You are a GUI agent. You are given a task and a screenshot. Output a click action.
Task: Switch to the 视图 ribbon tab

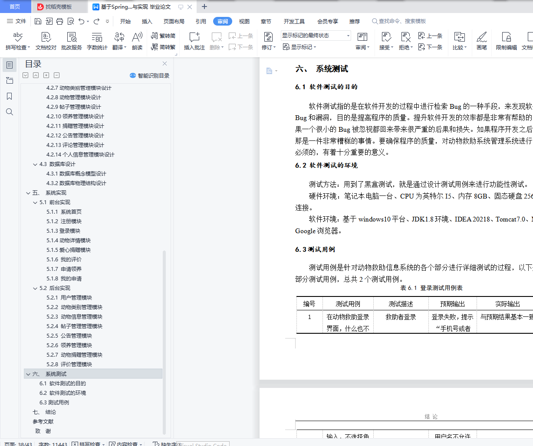click(244, 21)
